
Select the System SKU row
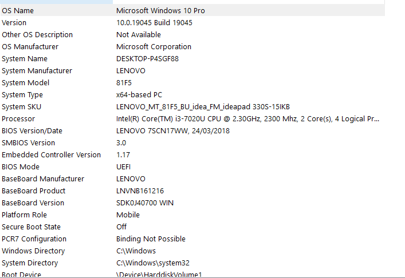pyautogui.click(x=22, y=107)
